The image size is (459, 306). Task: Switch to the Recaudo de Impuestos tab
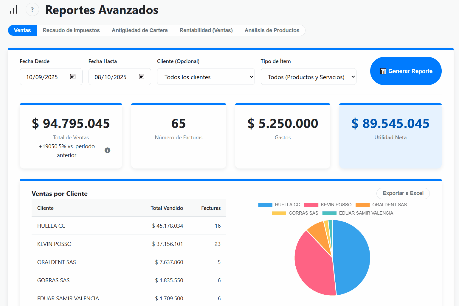coord(71,30)
